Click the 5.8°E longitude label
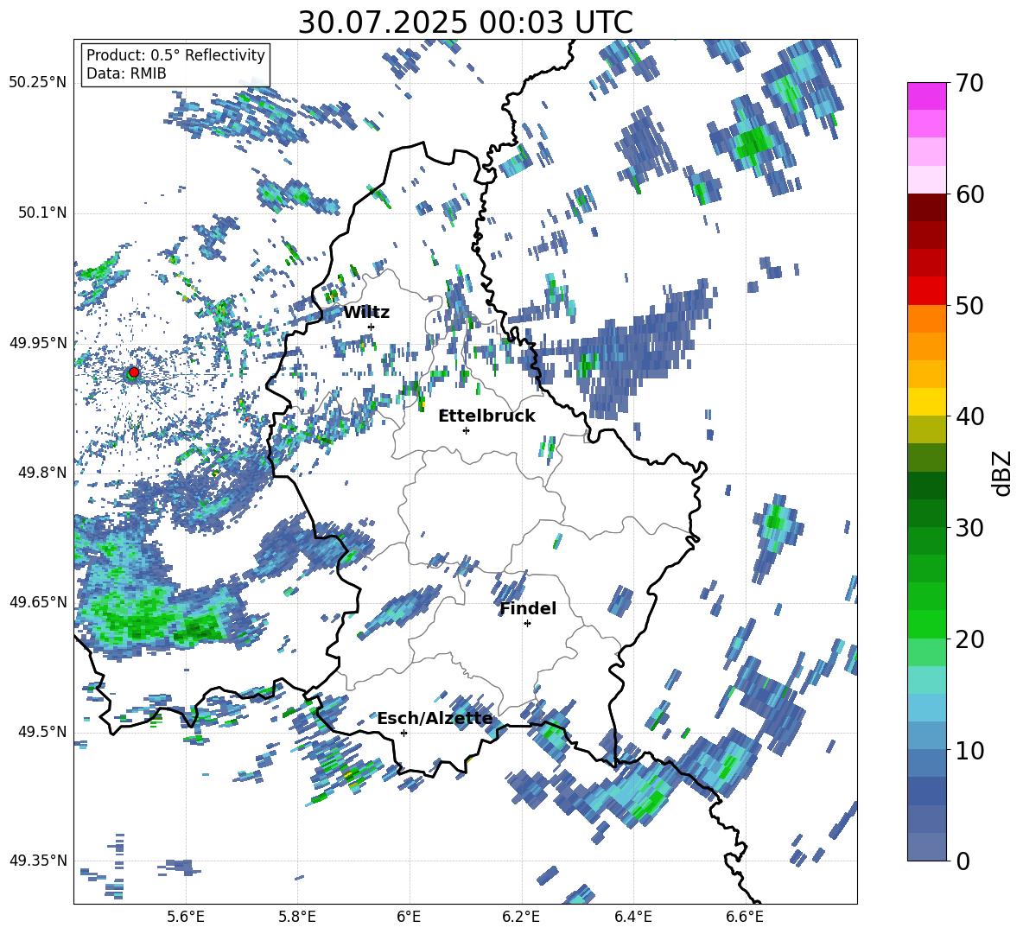The width and height of the screenshot is (1023, 934). [x=297, y=918]
